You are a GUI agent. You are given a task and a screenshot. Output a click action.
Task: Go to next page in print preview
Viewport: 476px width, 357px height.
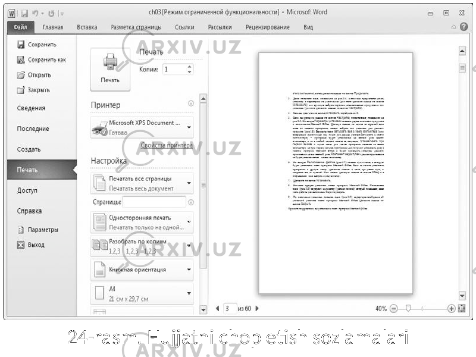tap(257, 308)
